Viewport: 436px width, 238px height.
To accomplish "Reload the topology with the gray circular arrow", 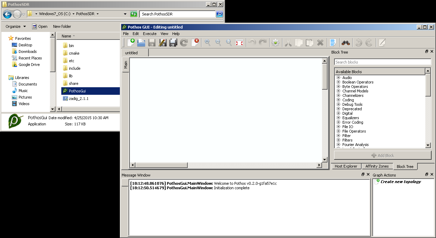I will click(184, 43).
